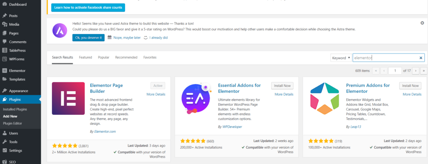Clear the search field with the X icon

tap(420, 58)
